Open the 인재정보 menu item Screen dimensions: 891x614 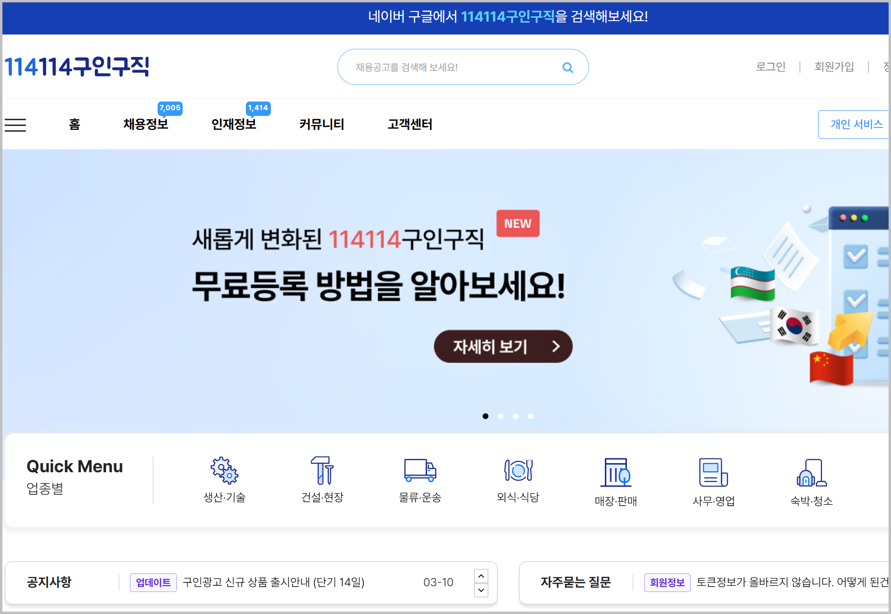pyautogui.click(x=234, y=125)
